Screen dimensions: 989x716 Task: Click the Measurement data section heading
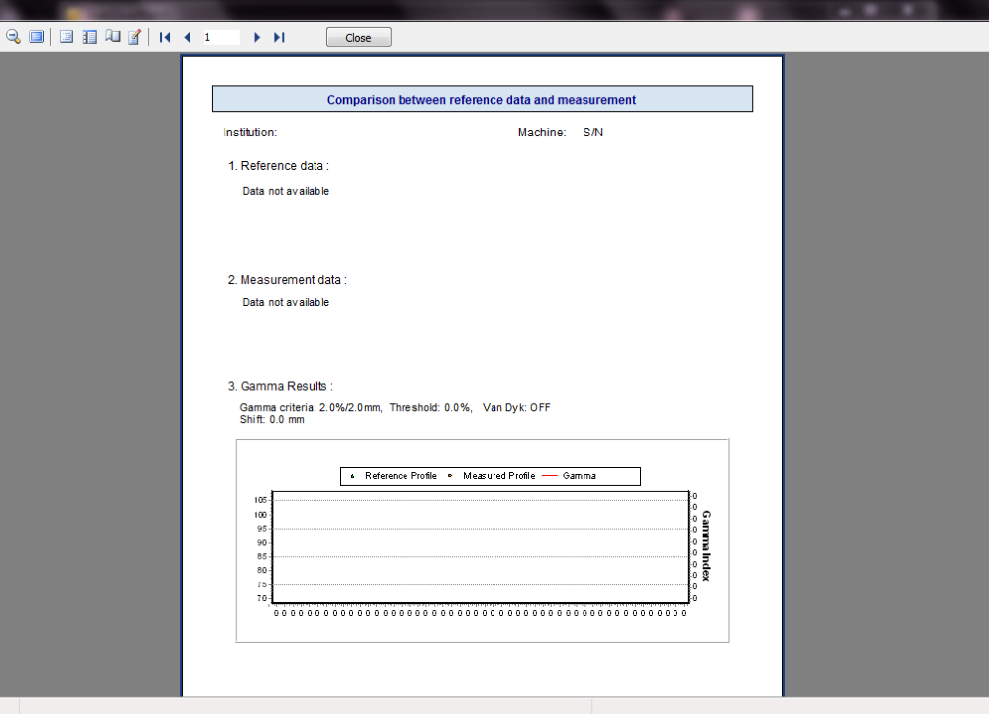point(288,280)
